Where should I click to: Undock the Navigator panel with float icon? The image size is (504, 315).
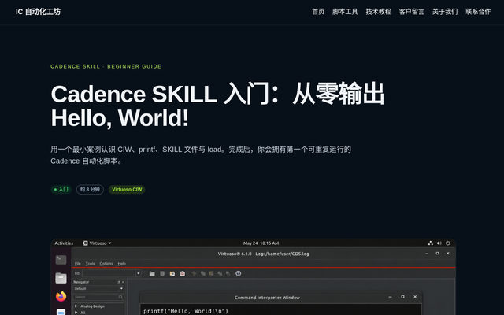[119, 282]
